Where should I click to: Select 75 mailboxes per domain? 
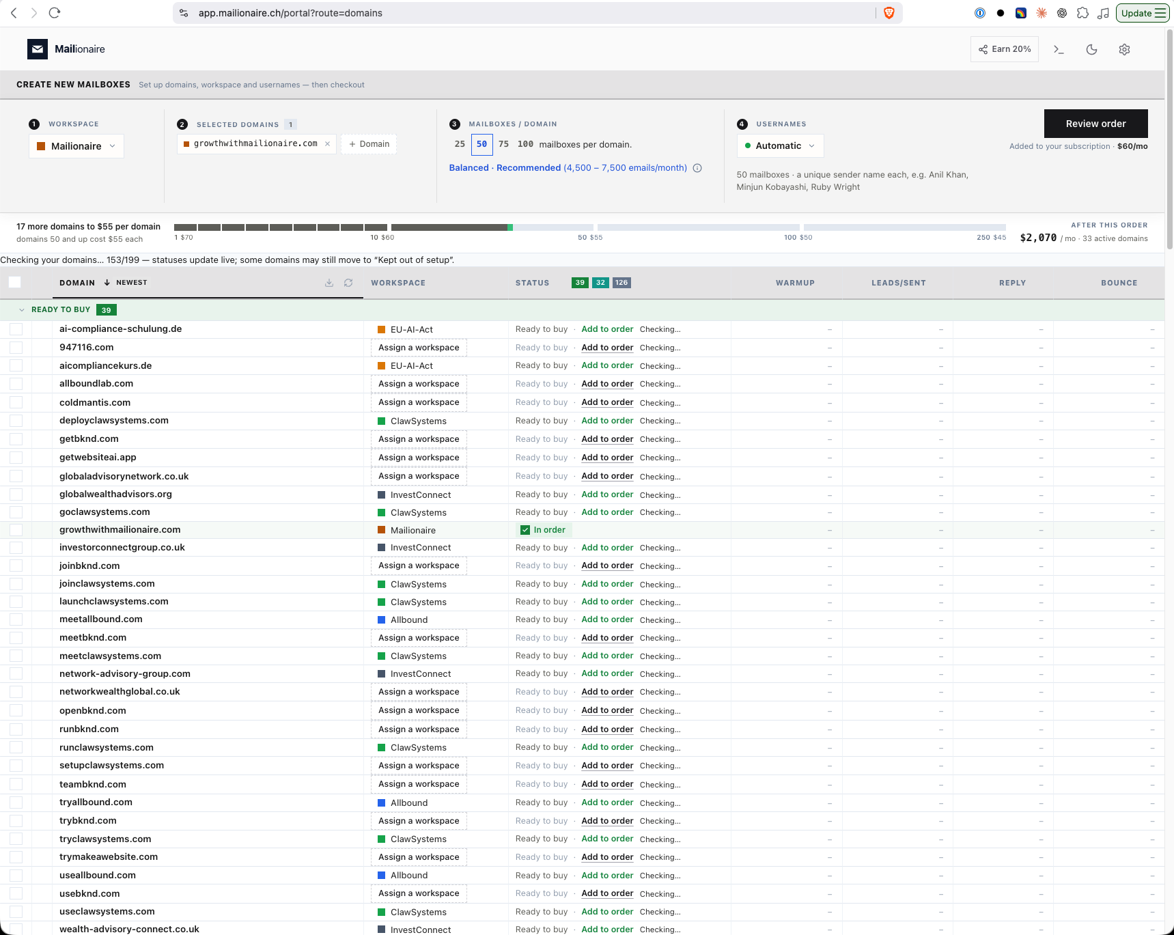pyautogui.click(x=503, y=144)
